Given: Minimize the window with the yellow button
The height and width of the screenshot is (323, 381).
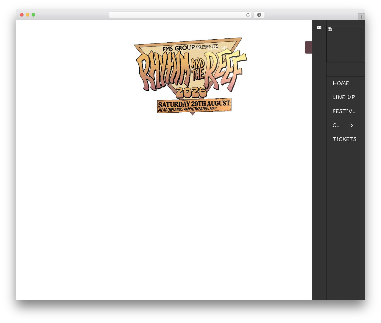Looking at the screenshot, I should [x=28, y=15].
